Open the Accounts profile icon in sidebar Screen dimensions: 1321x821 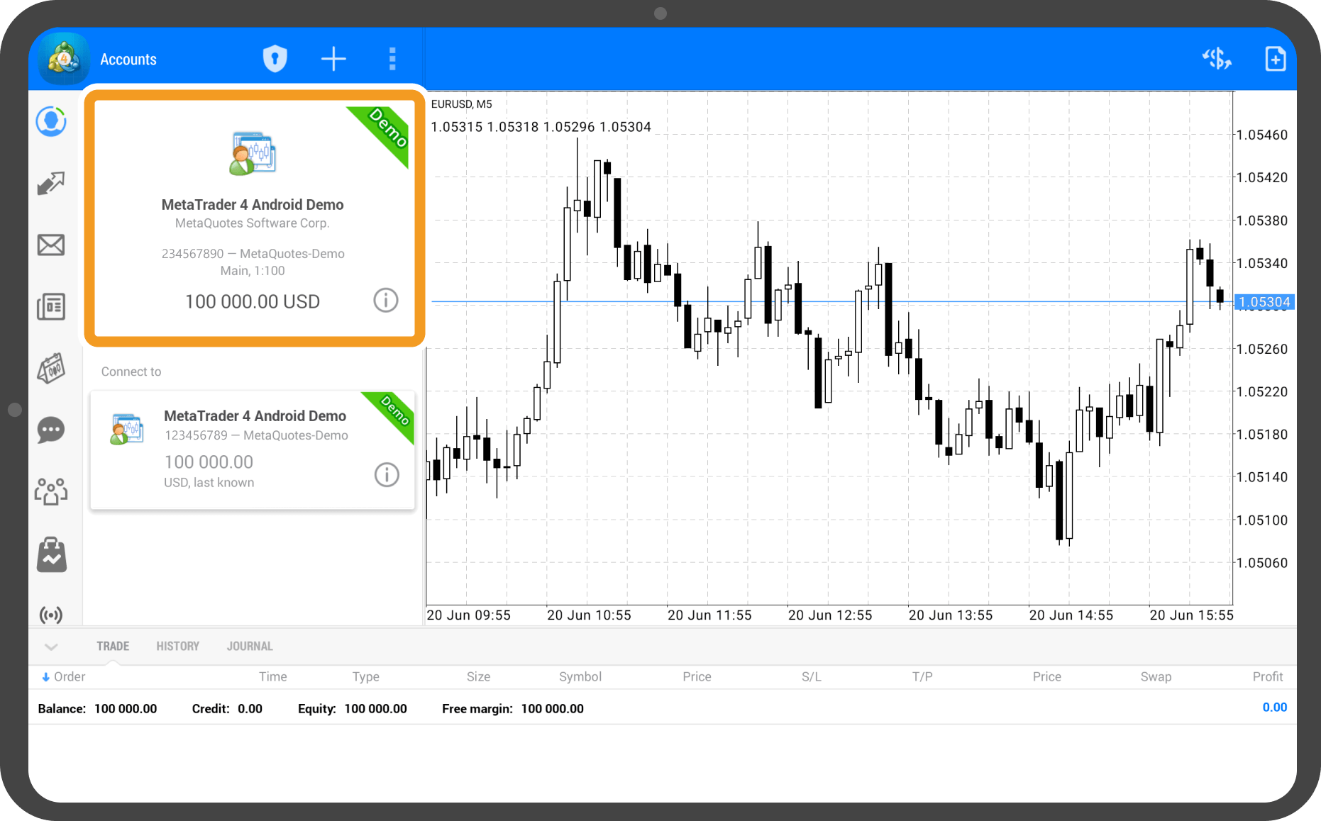tap(51, 122)
